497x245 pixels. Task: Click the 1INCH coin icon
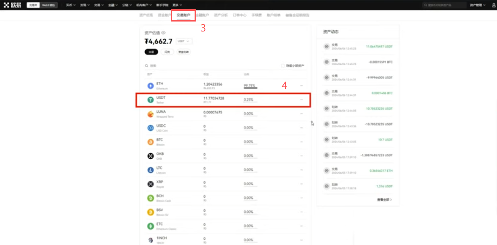tap(150, 240)
